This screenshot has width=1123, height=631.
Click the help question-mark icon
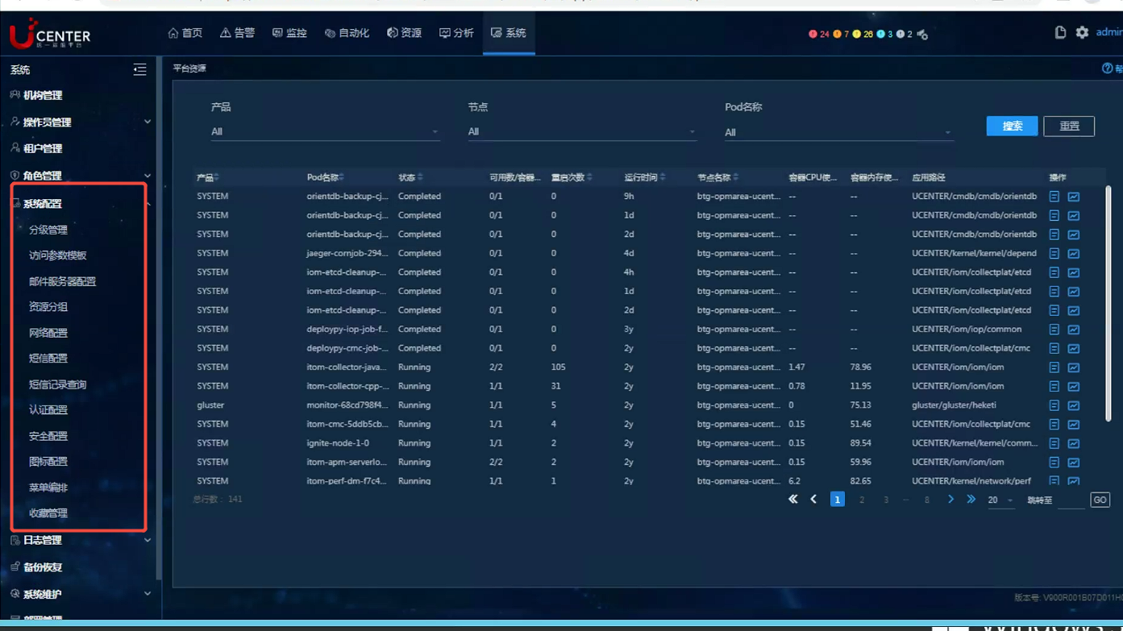click(1107, 68)
